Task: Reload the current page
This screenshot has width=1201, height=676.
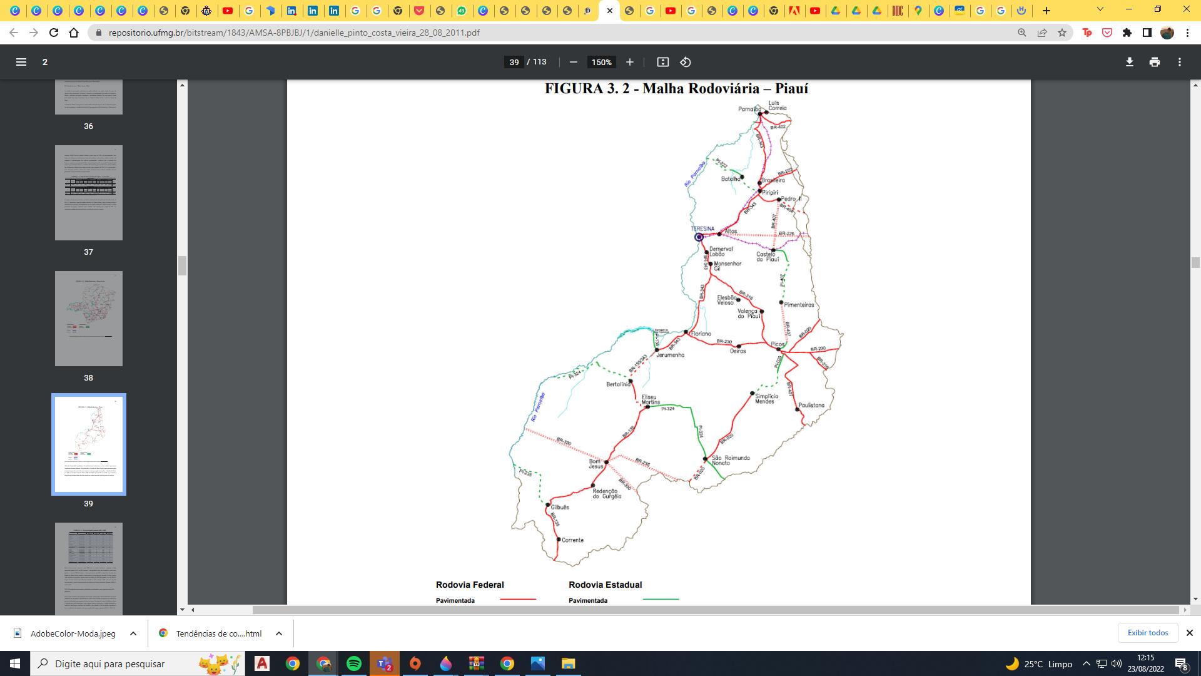Action: point(54,33)
